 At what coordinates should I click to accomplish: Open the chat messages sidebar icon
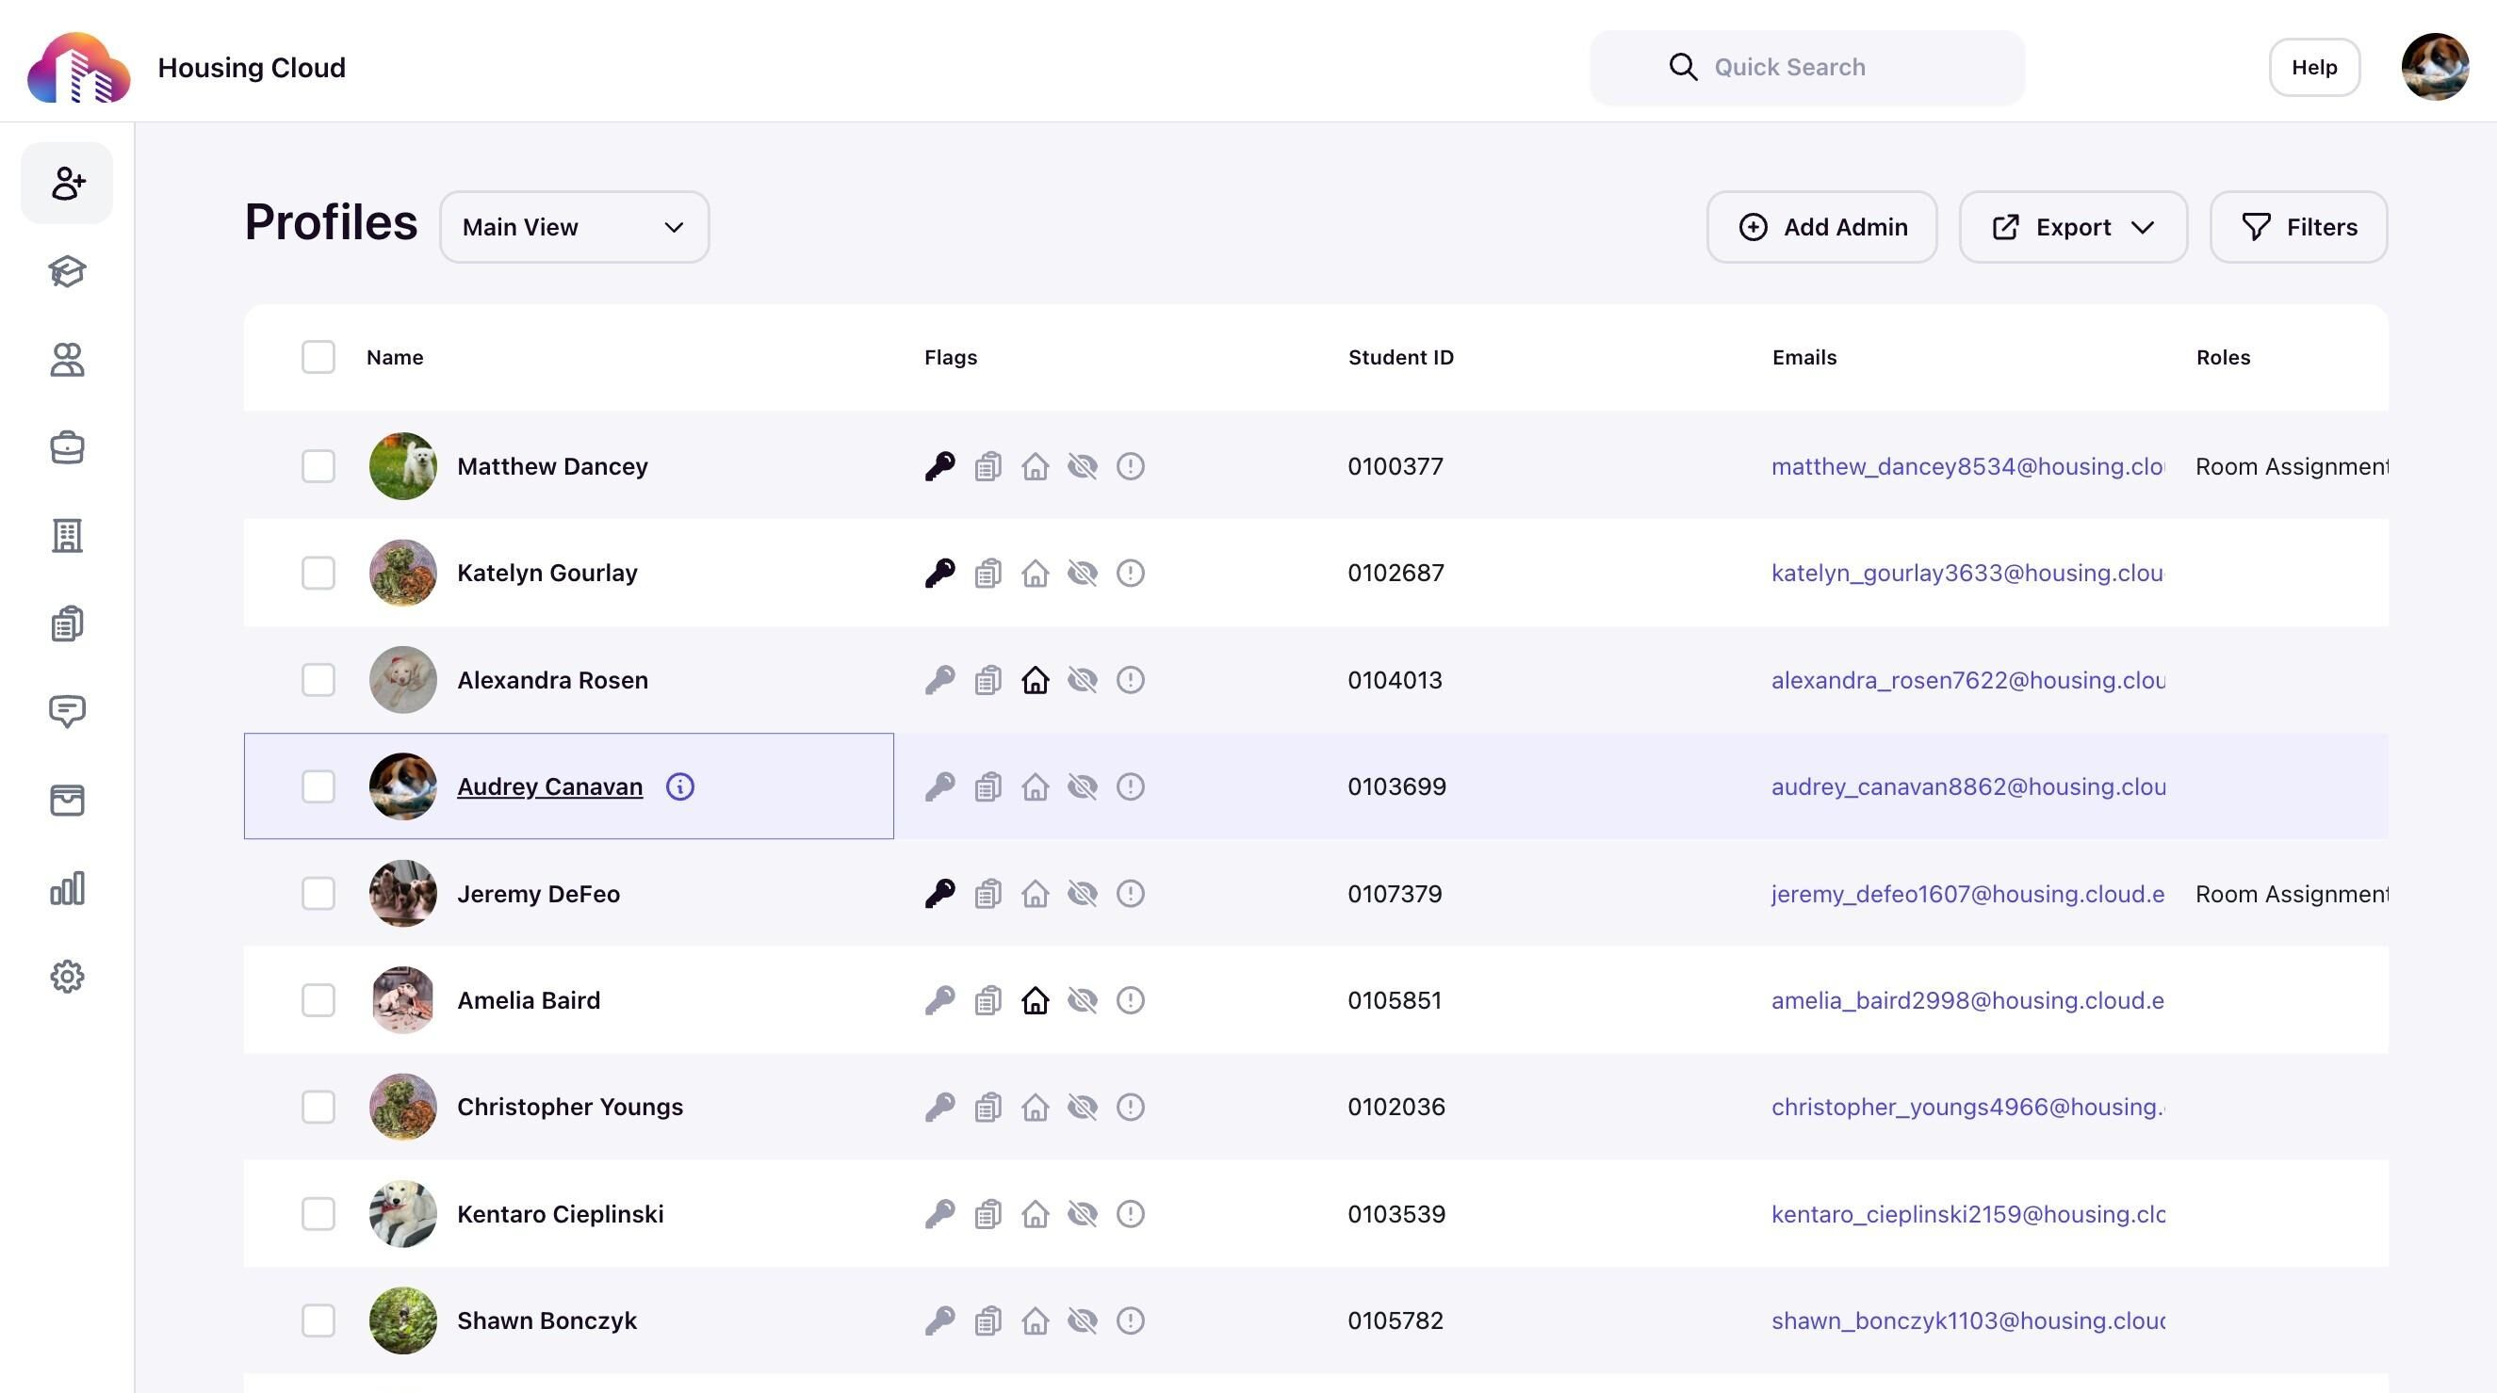(67, 712)
